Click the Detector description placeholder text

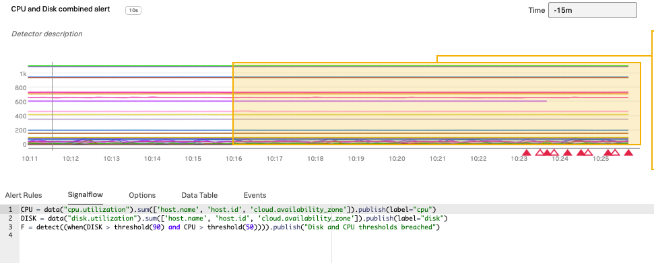click(x=46, y=34)
